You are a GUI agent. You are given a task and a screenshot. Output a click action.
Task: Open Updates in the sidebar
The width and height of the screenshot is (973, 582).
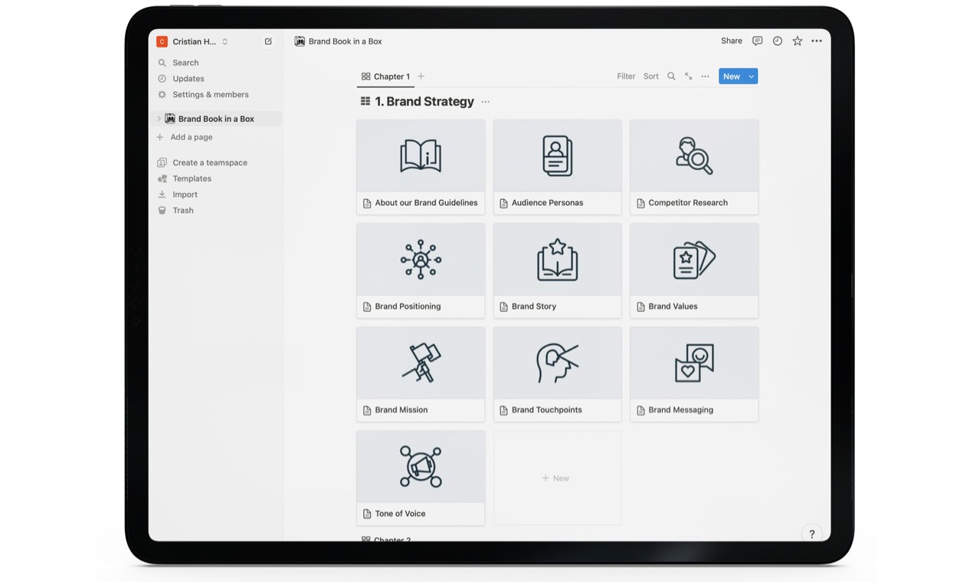(188, 79)
